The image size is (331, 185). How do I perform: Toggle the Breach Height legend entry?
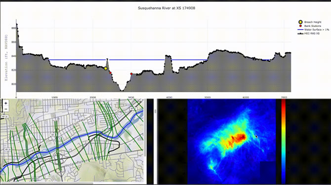[309, 22]
